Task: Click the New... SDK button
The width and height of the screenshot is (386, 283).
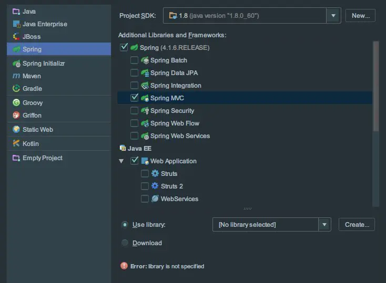Action: tap(360, 16)
